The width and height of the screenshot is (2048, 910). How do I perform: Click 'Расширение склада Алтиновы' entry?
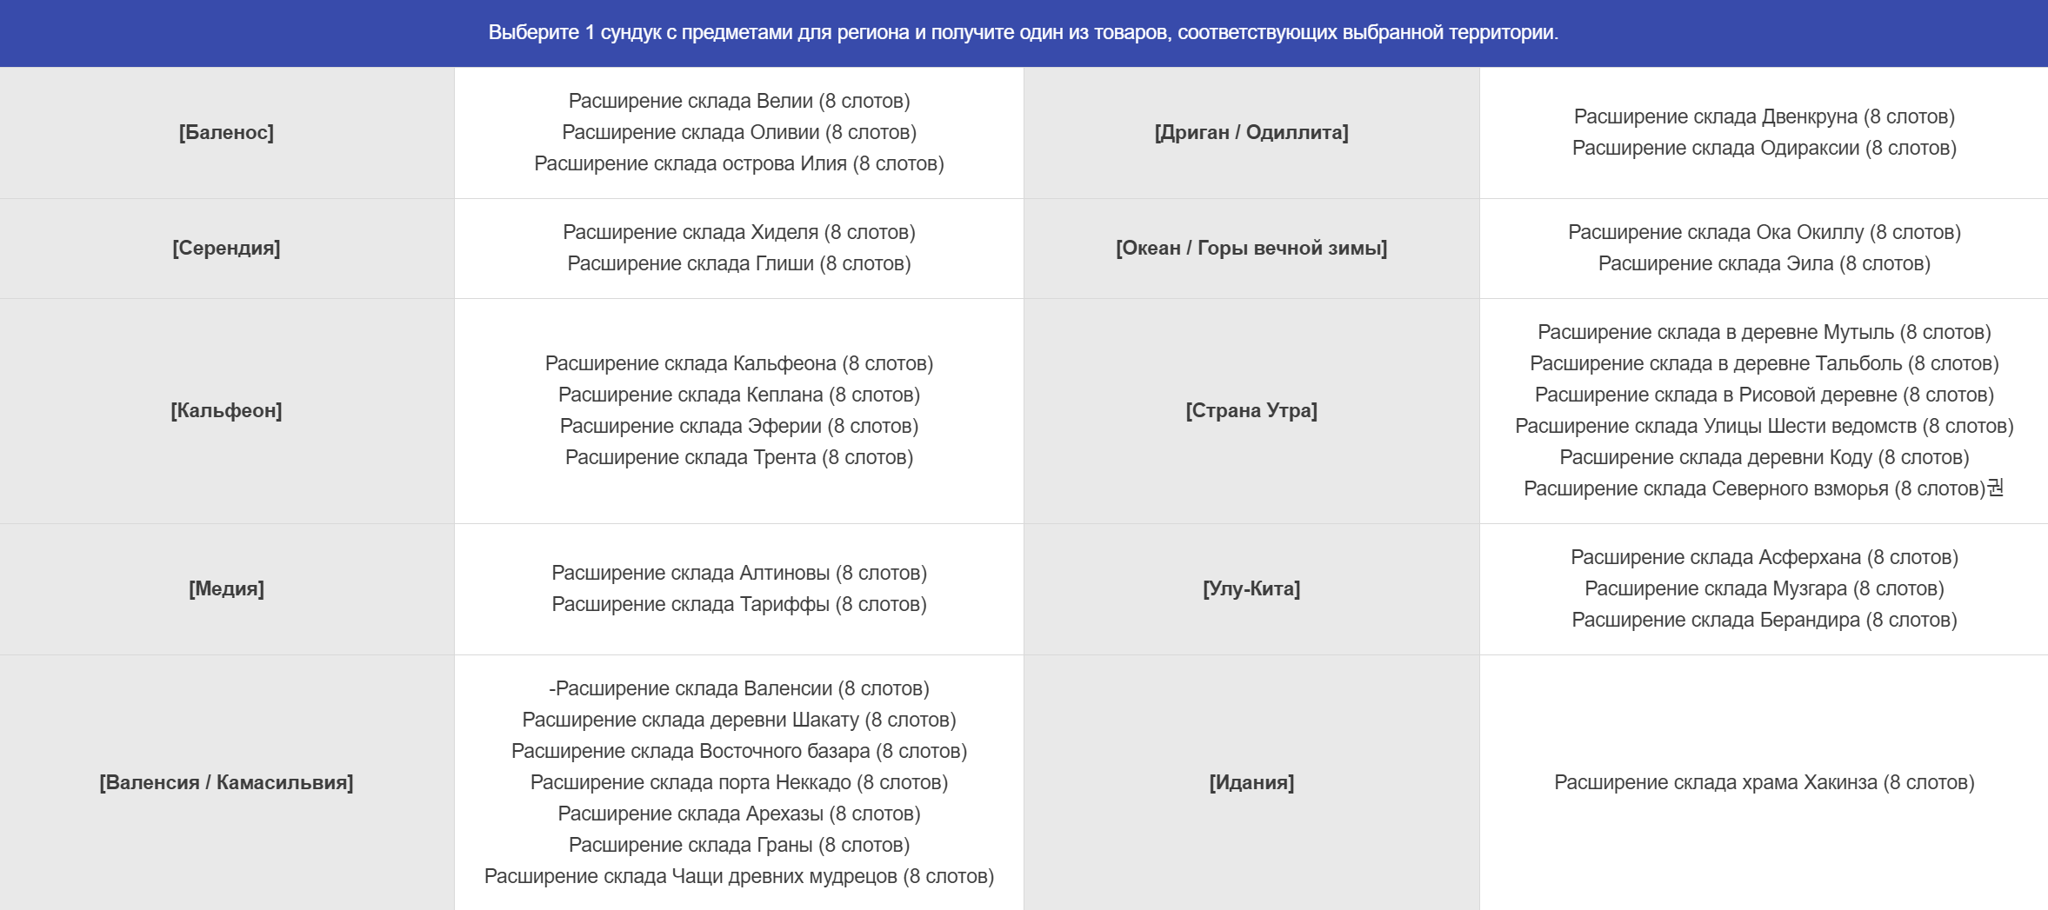coord(739,573)
